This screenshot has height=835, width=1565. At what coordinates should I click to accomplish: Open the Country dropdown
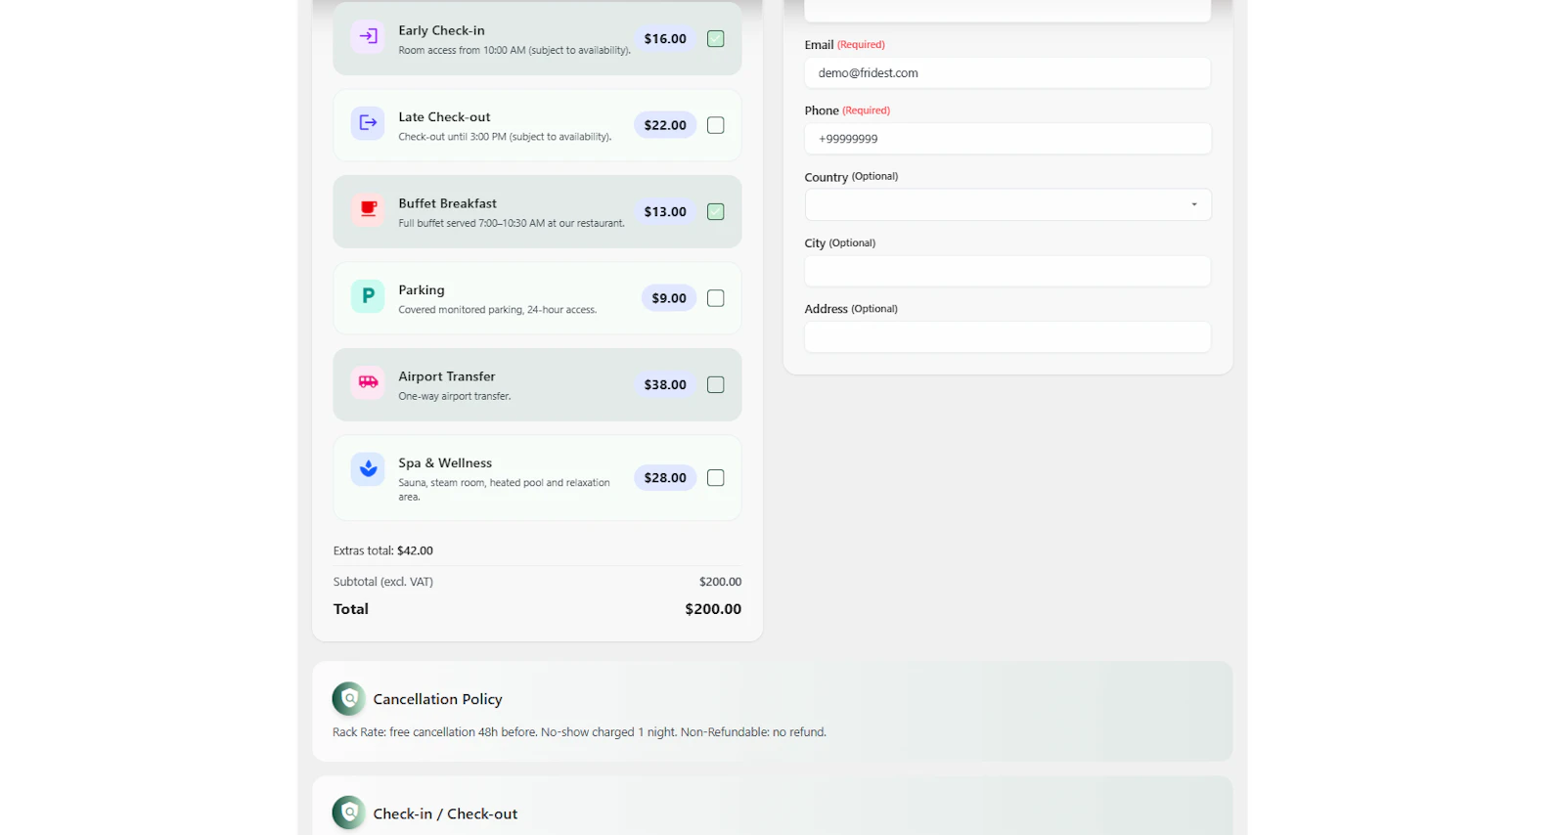[1007, 204]
